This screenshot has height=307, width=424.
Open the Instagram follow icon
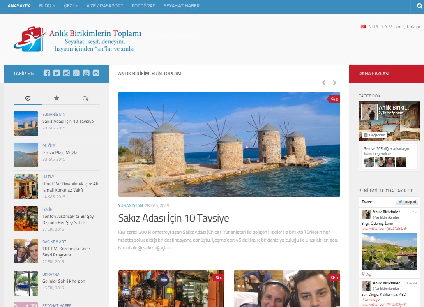click(x=66, y=73)
